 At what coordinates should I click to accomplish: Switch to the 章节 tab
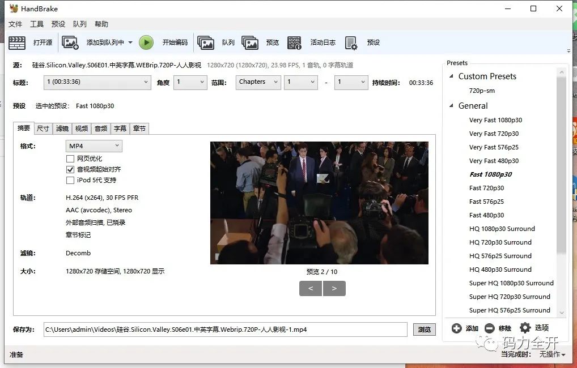[x=139, y=129]
